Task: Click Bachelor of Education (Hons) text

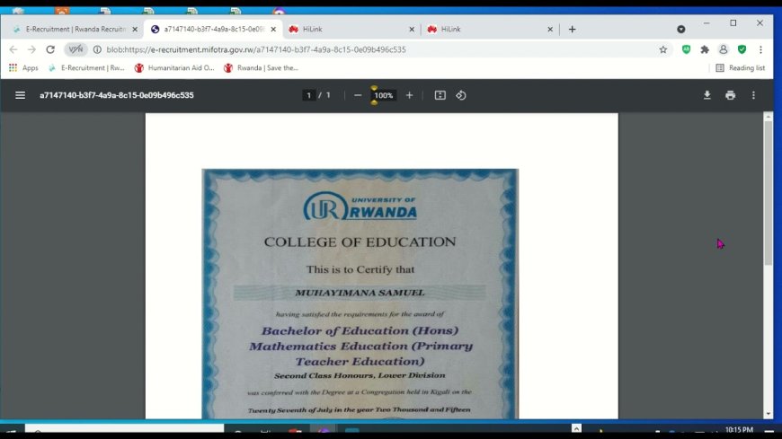Action: coord(360,330)
